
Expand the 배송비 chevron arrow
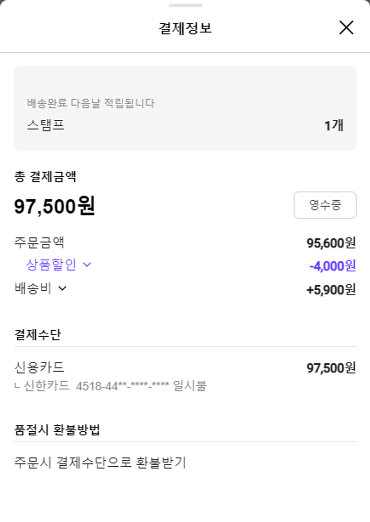[62, 288]
